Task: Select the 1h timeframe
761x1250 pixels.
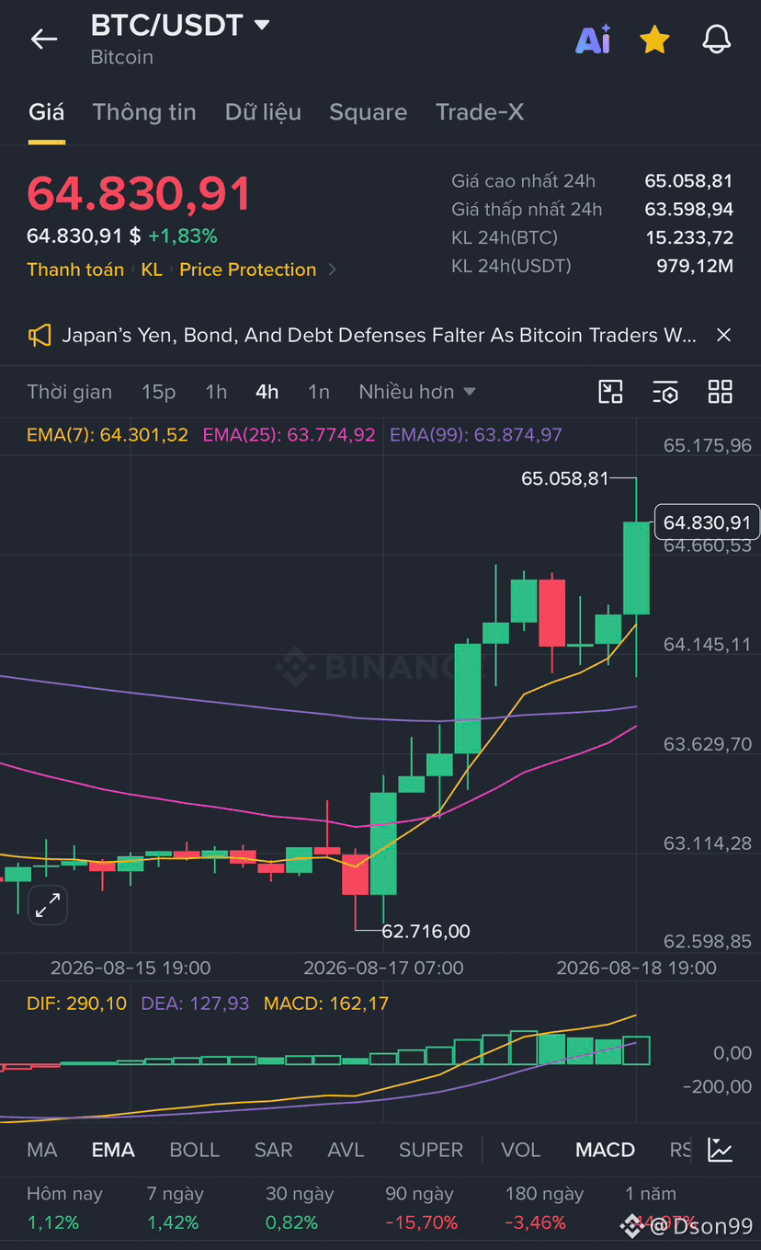Action: click(x=216, y=392)
